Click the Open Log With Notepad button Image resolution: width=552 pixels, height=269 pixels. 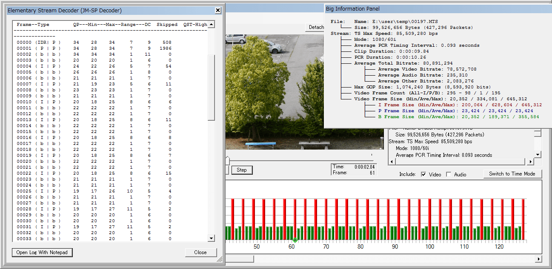(42, 252)
